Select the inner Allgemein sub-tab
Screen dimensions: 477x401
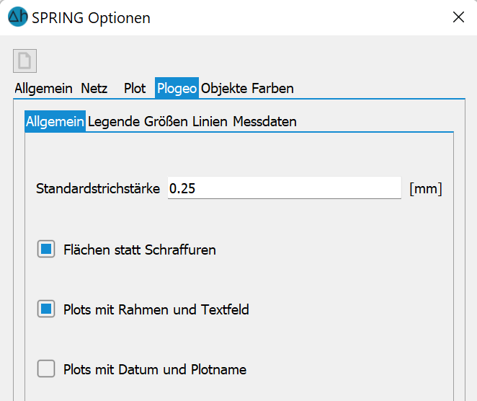pyautogui.click(x=55, y=121)
